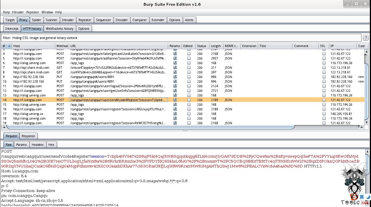Click the vertical scrollbar down arrow in history table
The image size is (371, 207).
click(x=367, y=123)
